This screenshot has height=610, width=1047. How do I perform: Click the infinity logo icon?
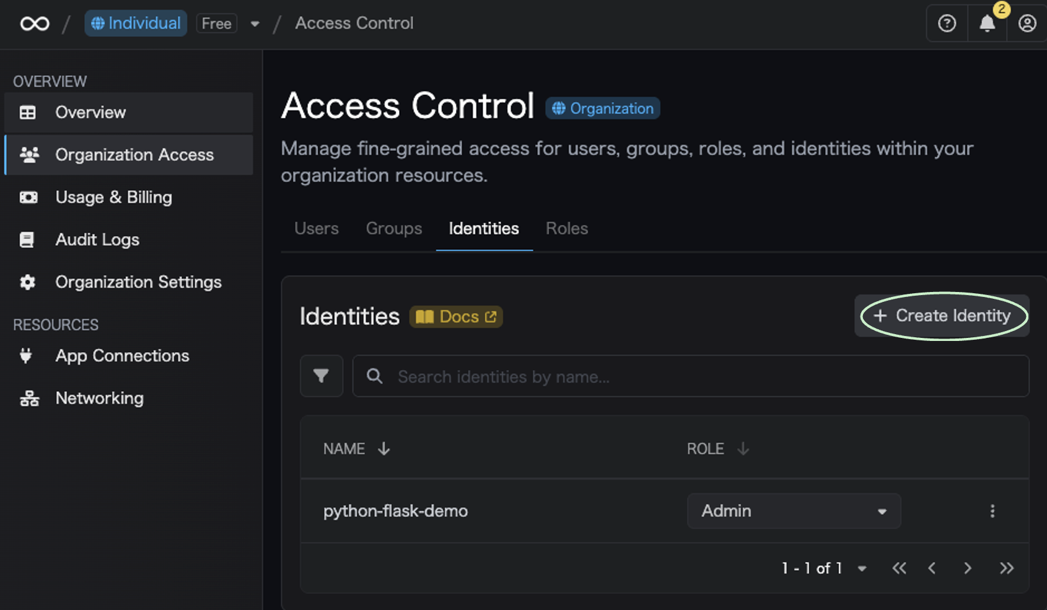[35, 24]
